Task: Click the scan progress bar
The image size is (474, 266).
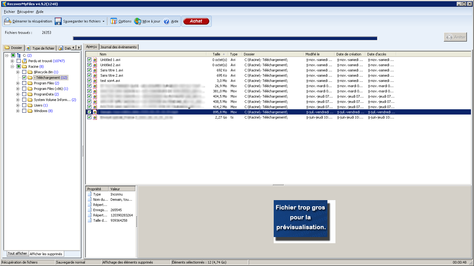Action: pyautogui.click(x=225, y=38)
